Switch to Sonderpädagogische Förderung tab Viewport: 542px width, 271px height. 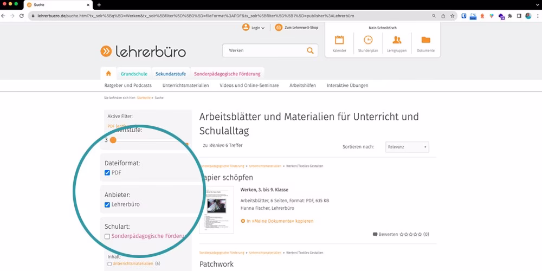pyautogui.click(x=227, y=74)
